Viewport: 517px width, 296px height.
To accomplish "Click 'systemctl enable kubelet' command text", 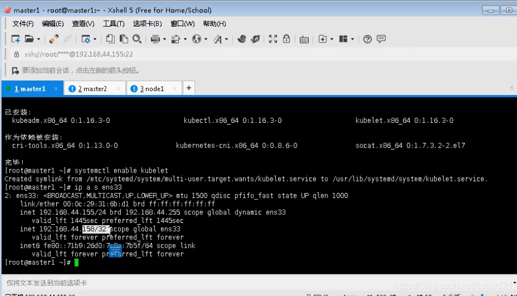I will 121,170.
